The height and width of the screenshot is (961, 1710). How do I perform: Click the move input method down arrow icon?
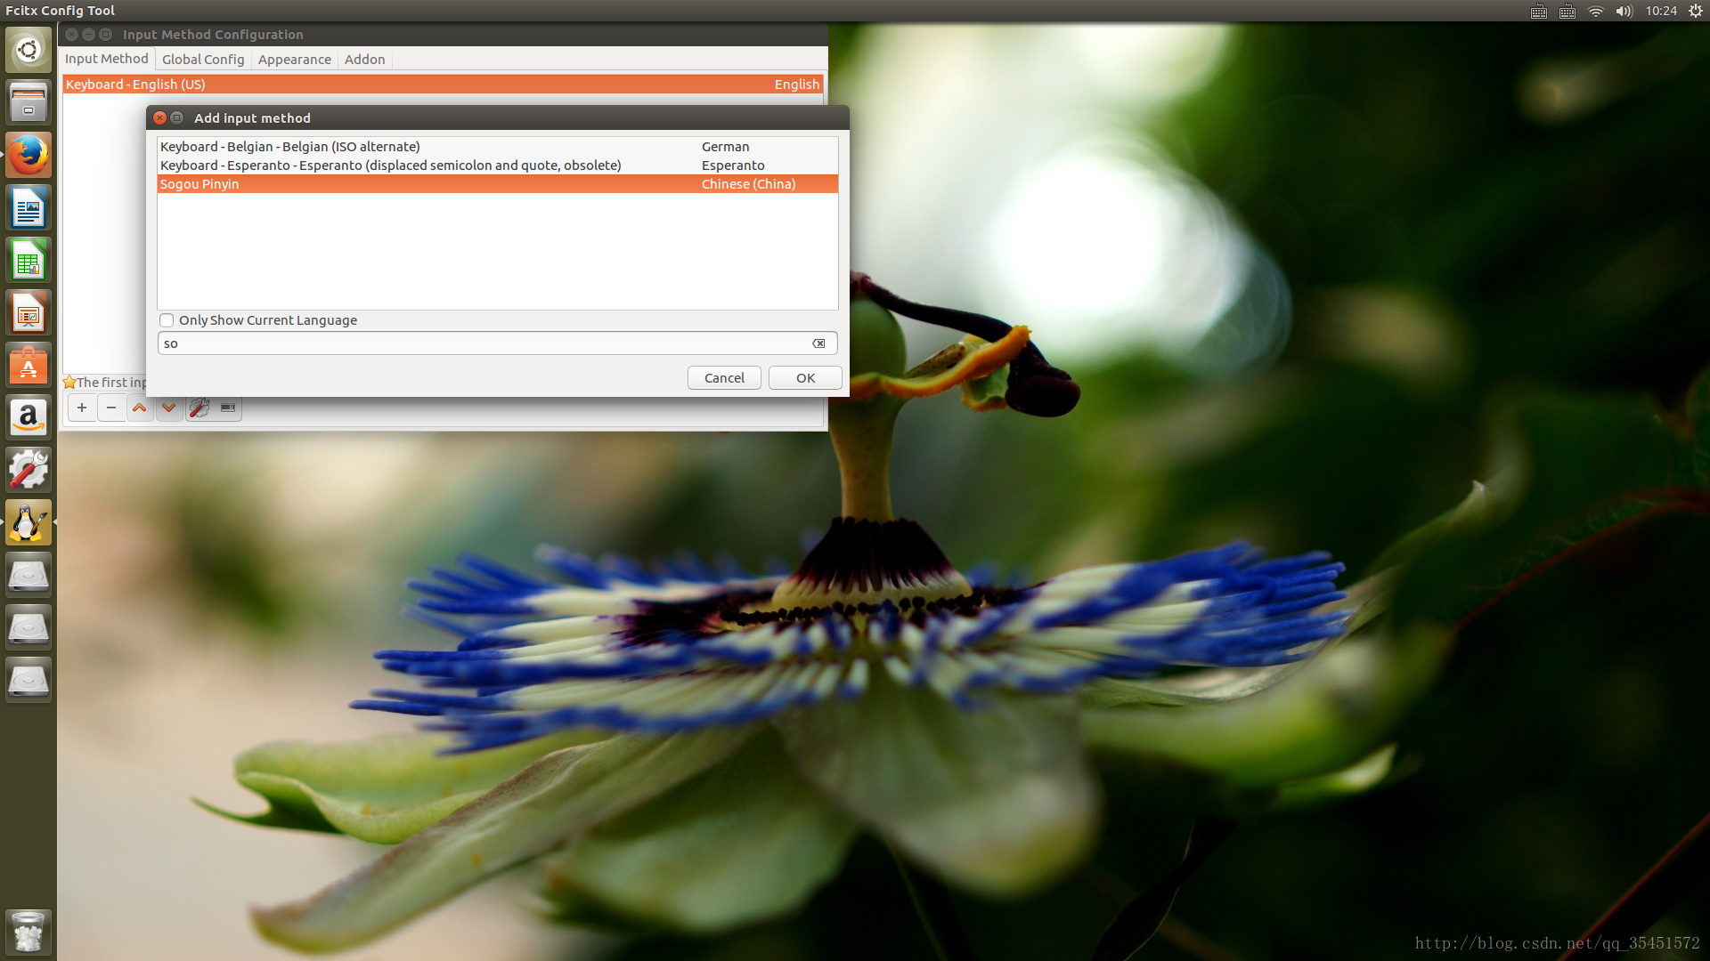coord(168,408)
